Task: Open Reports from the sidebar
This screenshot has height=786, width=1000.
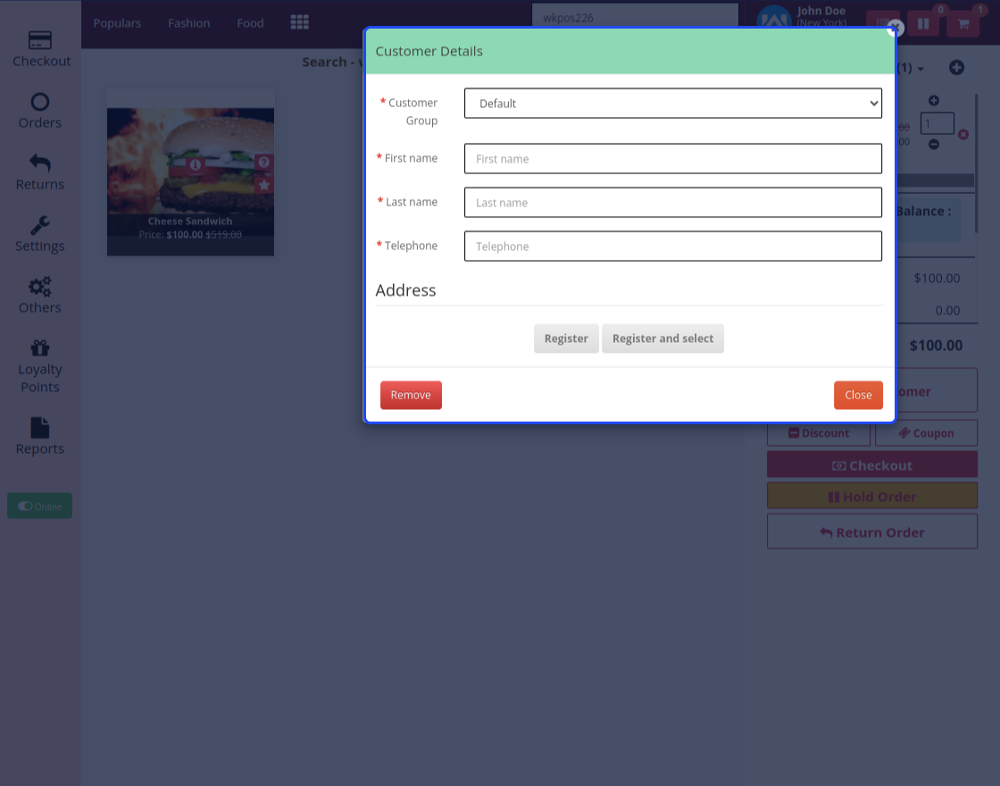Action: (39, 436)
